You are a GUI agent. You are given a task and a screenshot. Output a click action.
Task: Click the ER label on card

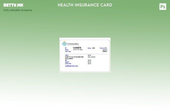coord(66,60)
